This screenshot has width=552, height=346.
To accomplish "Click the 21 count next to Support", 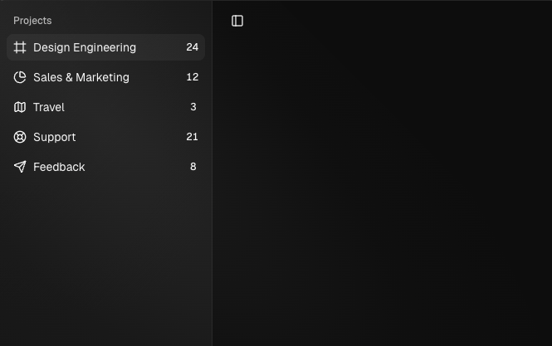I will click(x=193, y=137).
